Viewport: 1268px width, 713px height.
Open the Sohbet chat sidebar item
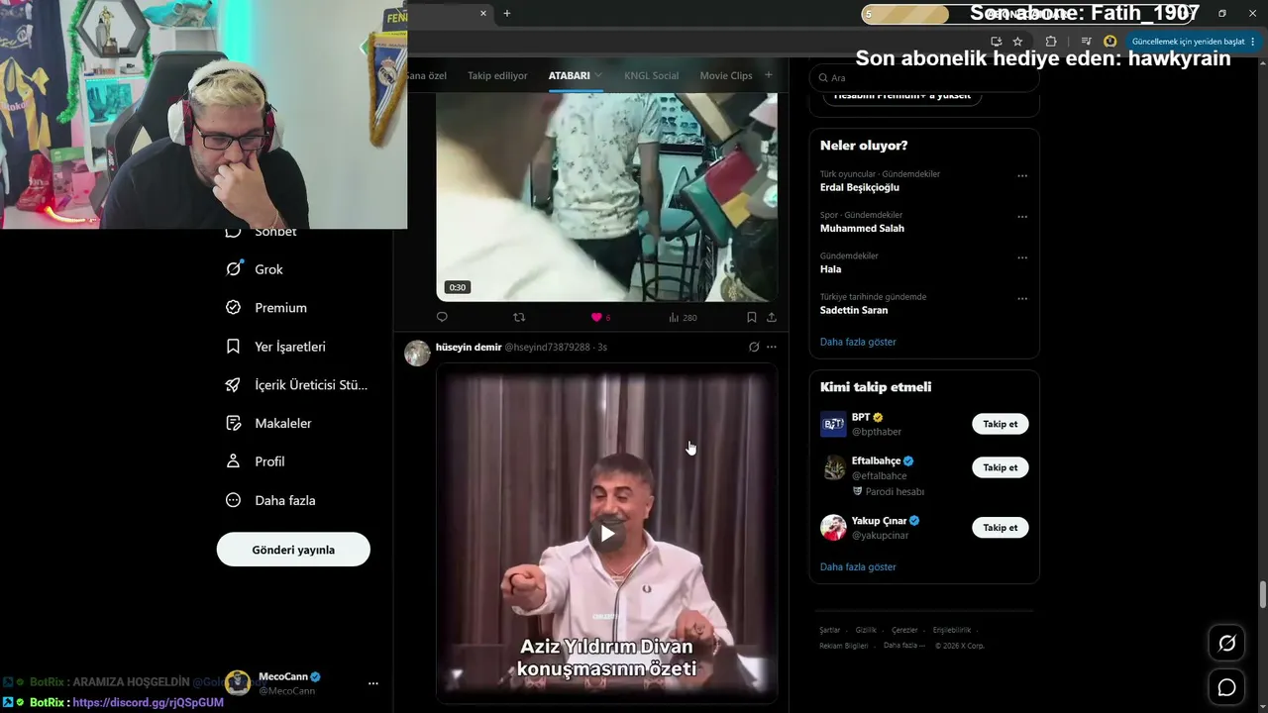pyautogui.click(x=263, y=231)
